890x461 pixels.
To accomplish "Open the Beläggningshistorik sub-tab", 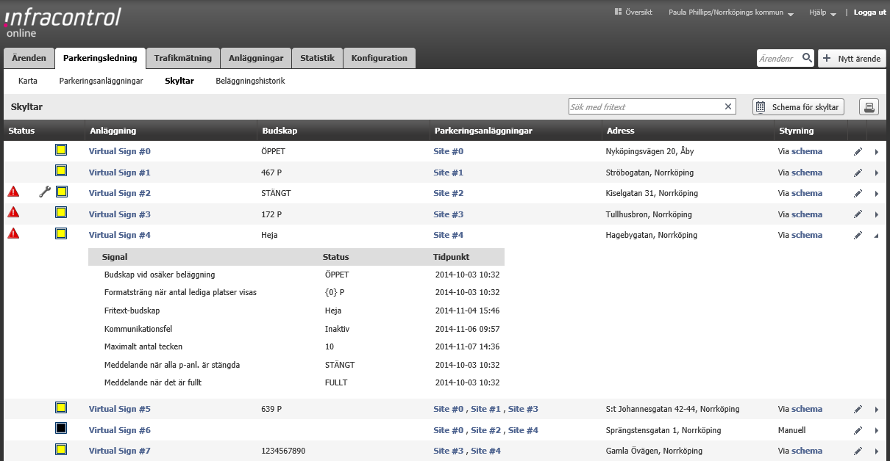I will (x=250, y=81).
